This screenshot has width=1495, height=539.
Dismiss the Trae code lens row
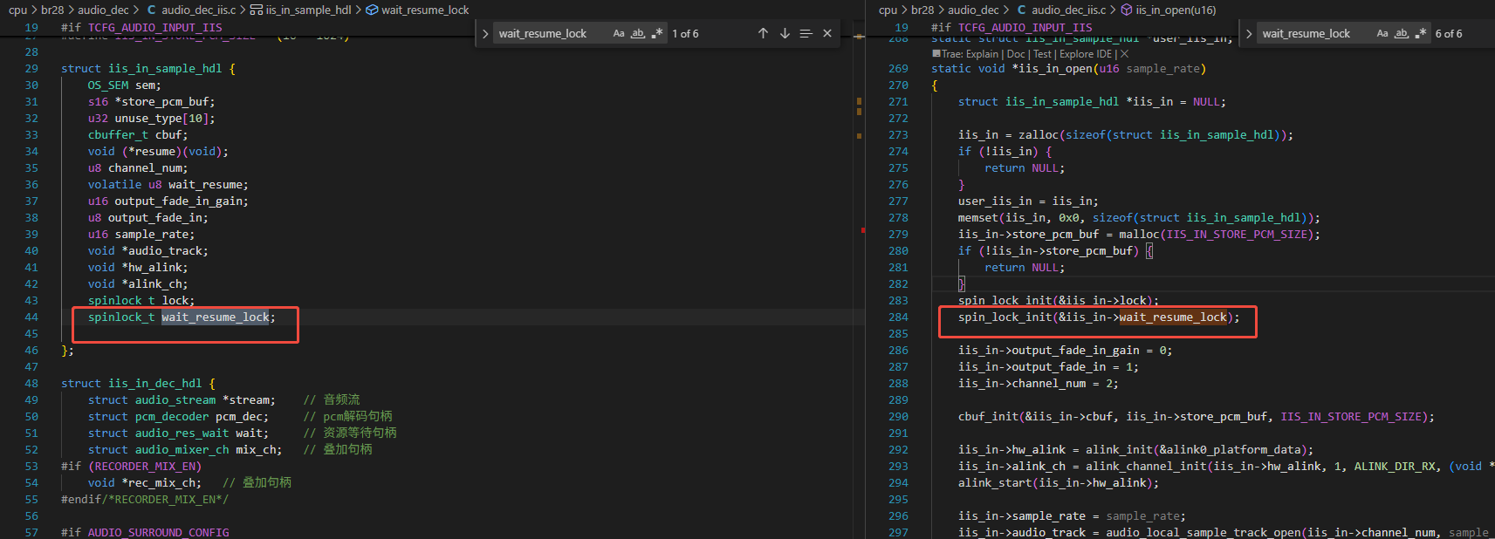[x=1124, y=54]
